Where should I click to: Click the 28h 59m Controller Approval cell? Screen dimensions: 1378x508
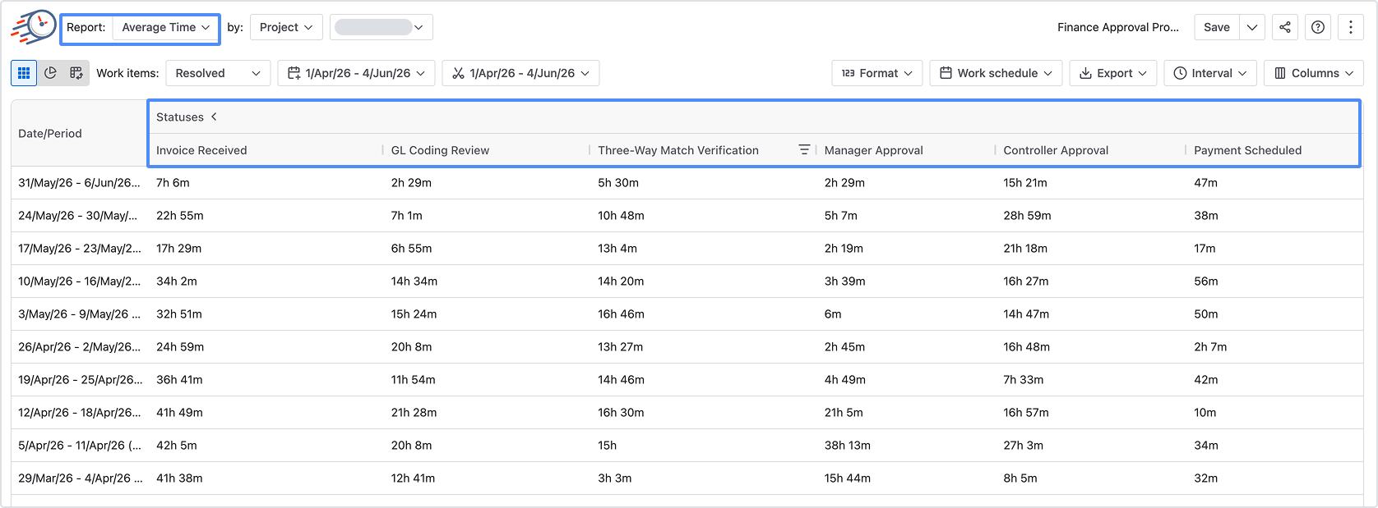coord(1027,216)
